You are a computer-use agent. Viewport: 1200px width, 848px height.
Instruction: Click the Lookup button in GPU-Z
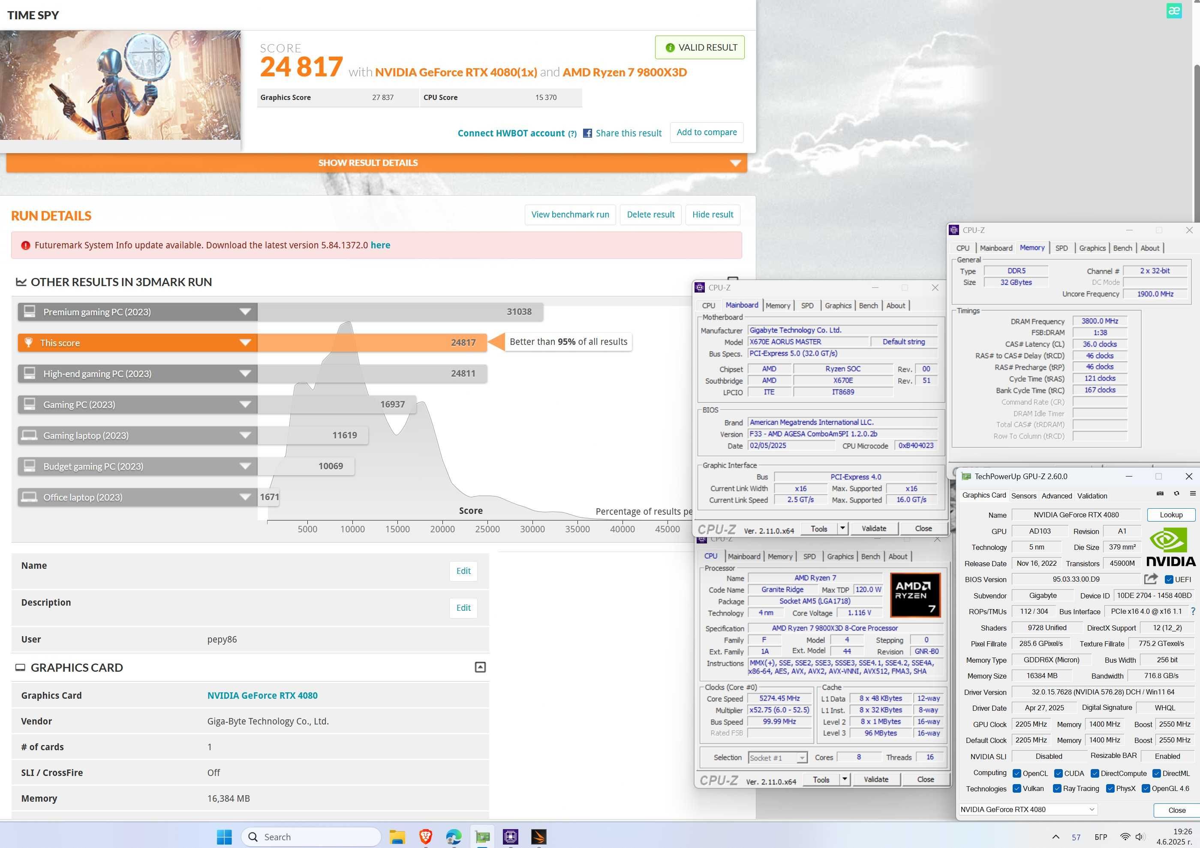1171,514
